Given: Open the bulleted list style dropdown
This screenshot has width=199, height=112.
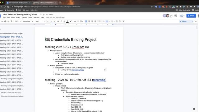Looking at the screenshot, I should tap(109, 21).
